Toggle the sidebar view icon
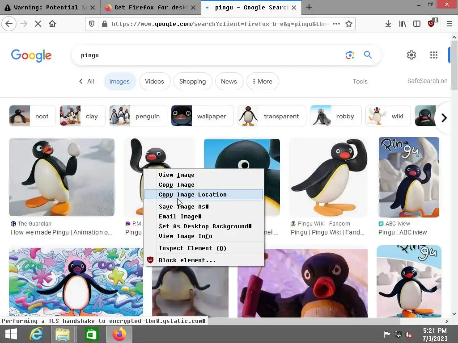The image size is (458, 343). coord(417,24)
